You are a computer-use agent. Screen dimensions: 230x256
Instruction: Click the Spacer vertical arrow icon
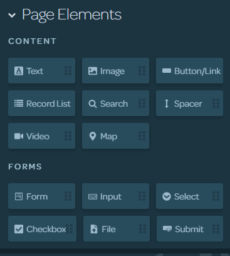pos(167,104)
